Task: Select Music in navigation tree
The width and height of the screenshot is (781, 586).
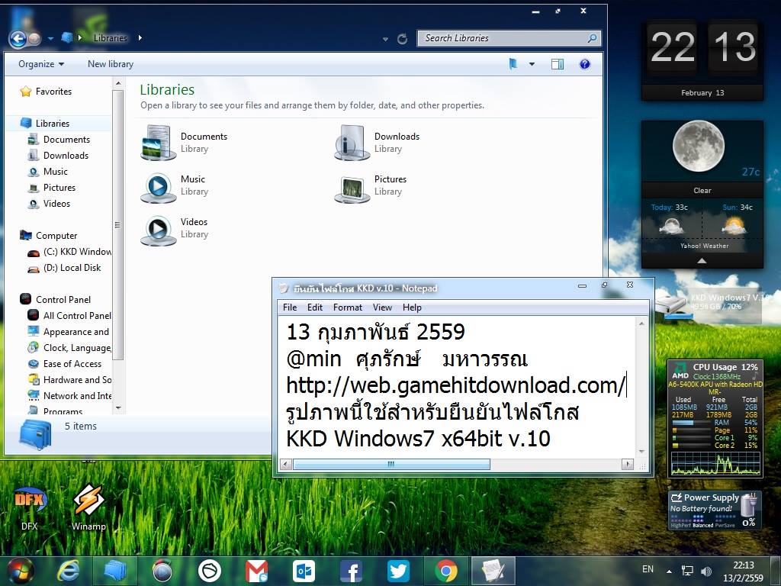Action: [55, 172]
